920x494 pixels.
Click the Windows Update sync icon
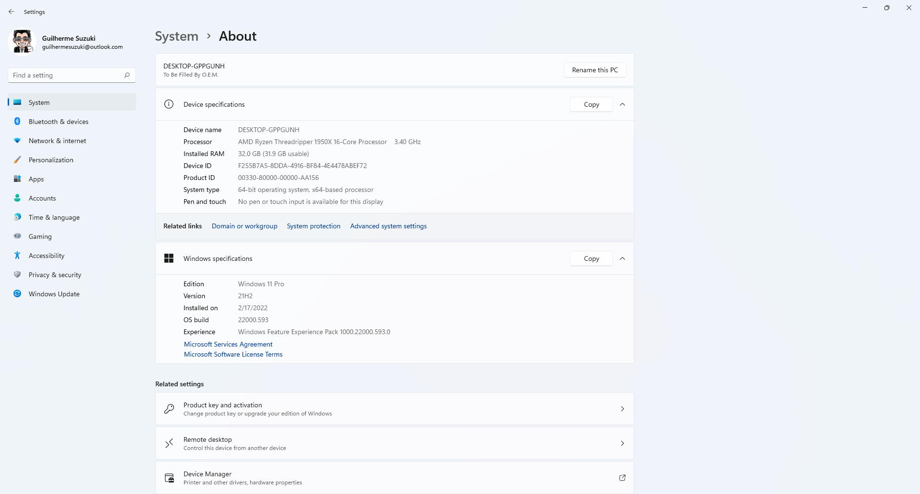point(17,294)
